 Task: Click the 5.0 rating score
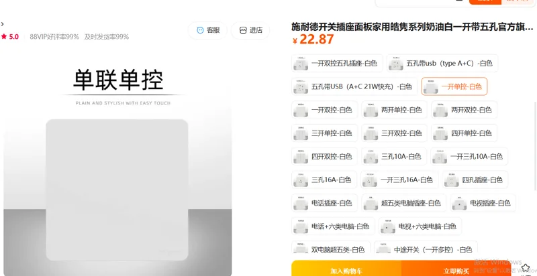(13, 37)
